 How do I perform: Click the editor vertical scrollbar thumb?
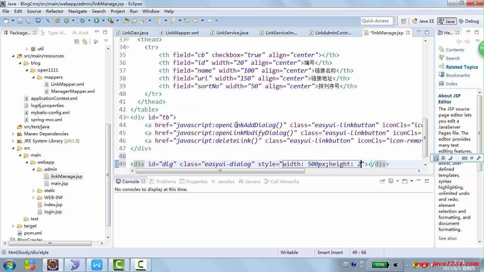[425, 137]
